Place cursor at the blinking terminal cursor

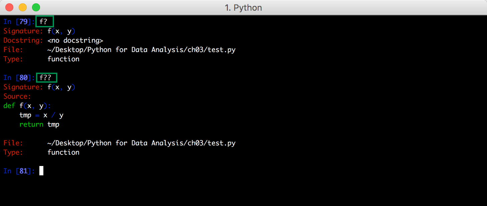point(40,171)
